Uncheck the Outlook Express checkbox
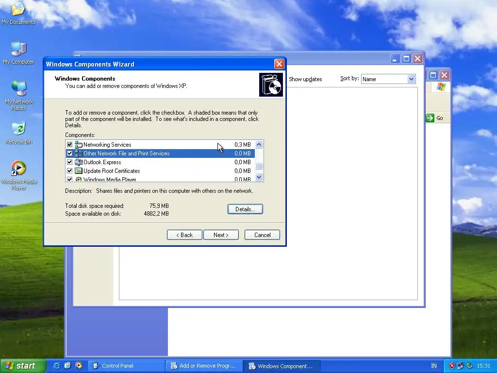 pos(70,162)
